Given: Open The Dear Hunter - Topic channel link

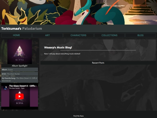Looking at the screenshot, I should coord(17,88).
